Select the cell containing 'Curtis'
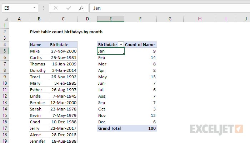 pyautogui.click(x=39, y=58)
